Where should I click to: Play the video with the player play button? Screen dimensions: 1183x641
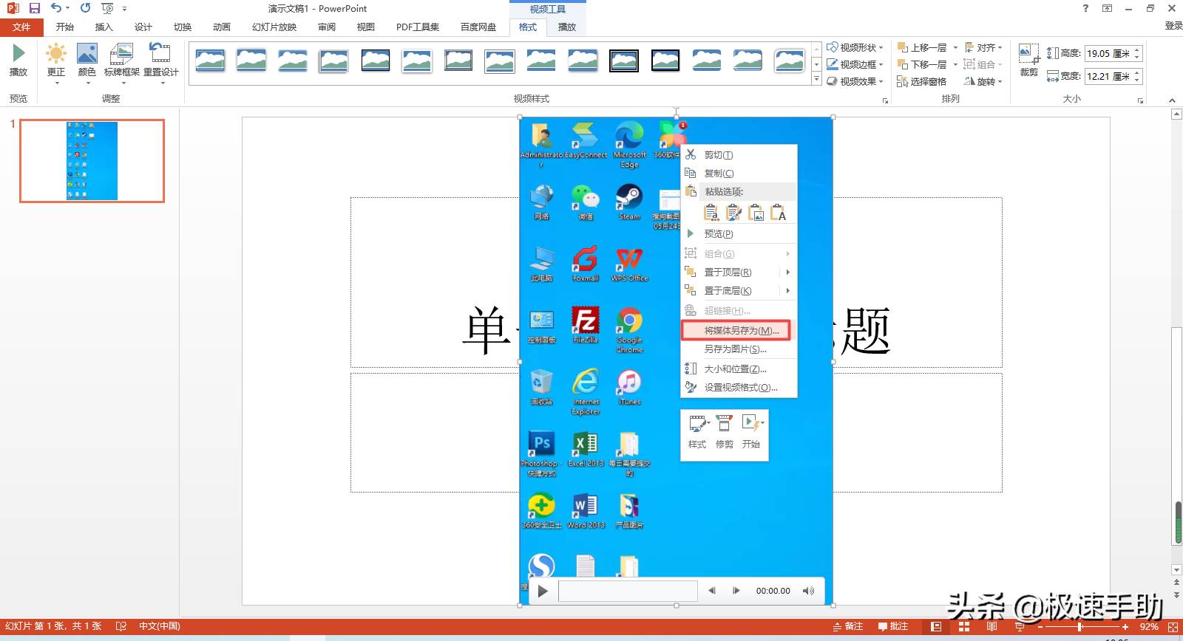click(x=543, y=591)
